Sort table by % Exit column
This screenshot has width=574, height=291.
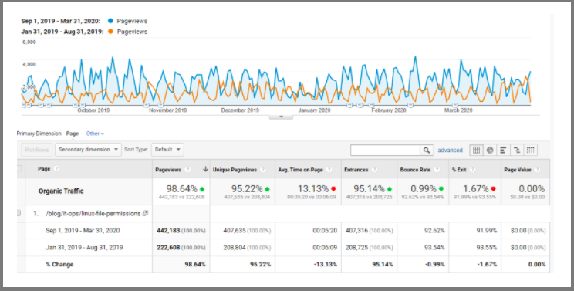pyautogui.click(x=459, y=170)
